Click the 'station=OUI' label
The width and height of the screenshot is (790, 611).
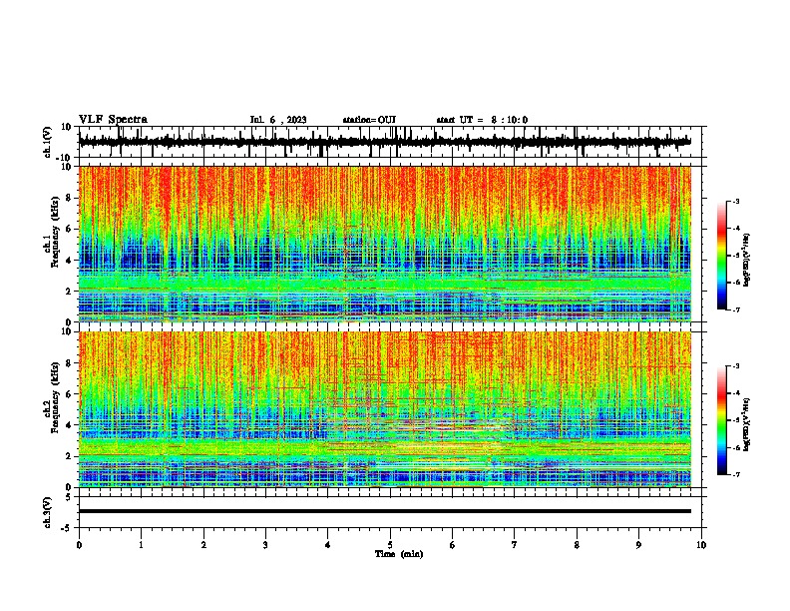369,120
